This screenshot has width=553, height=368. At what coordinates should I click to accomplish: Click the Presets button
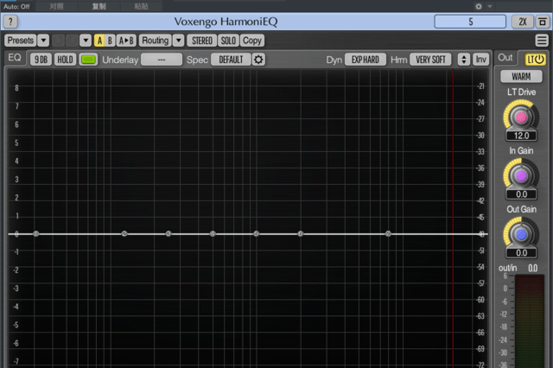point(21,41)
